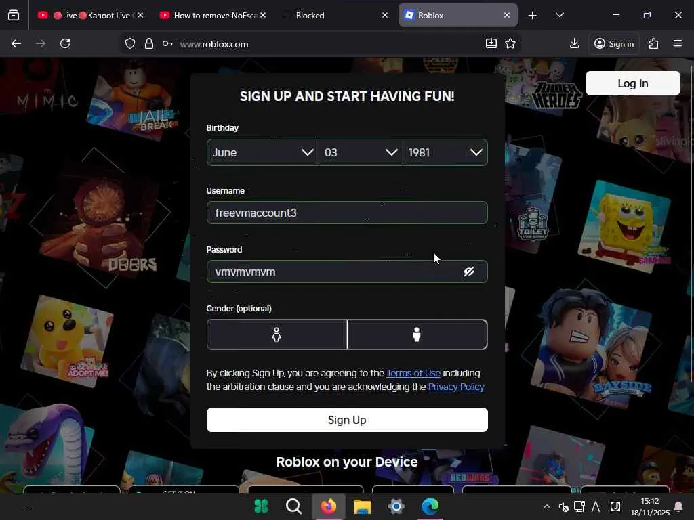Viewport: 694px width, 520px height.
Task: Close the Roblox tab
Action: [x=507, y=15]
